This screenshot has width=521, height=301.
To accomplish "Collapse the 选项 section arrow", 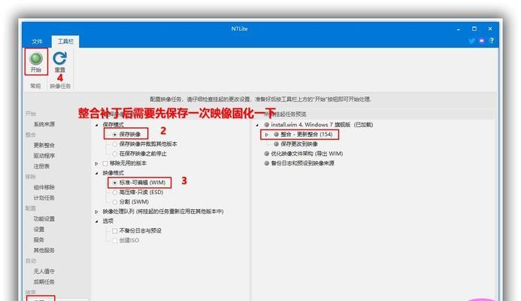I will [x=97, y=221].
